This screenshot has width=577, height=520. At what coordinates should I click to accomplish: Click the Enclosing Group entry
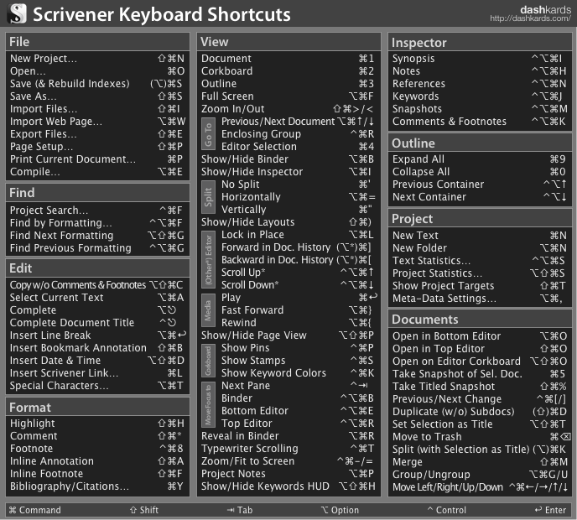pyautogui.click(x=298, y=134)
